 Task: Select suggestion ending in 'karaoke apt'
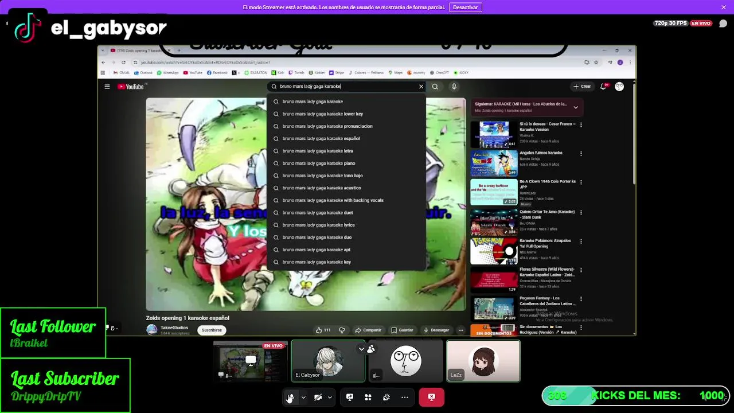click(346, 250)
